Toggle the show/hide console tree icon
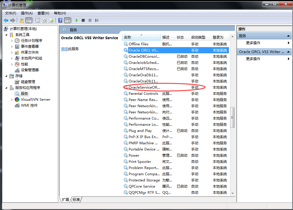Image resolution: width=293 pixels, height=210 pixels. [29, 20]
